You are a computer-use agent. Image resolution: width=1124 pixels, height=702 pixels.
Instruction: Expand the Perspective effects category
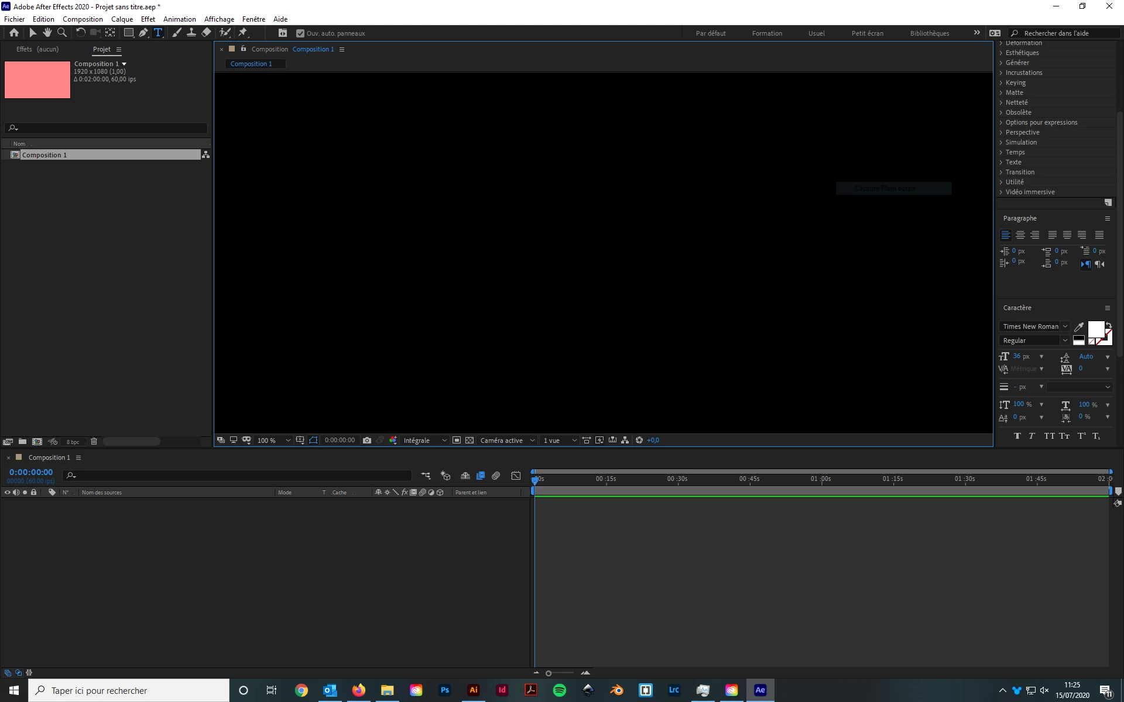(1022, 132)
